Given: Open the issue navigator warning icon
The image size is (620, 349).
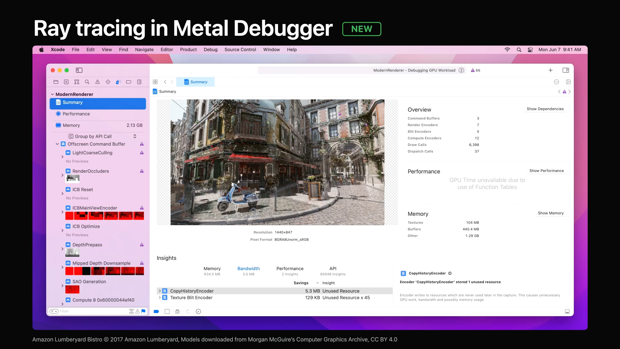Looking at the screenshot, I should (98, 82).
